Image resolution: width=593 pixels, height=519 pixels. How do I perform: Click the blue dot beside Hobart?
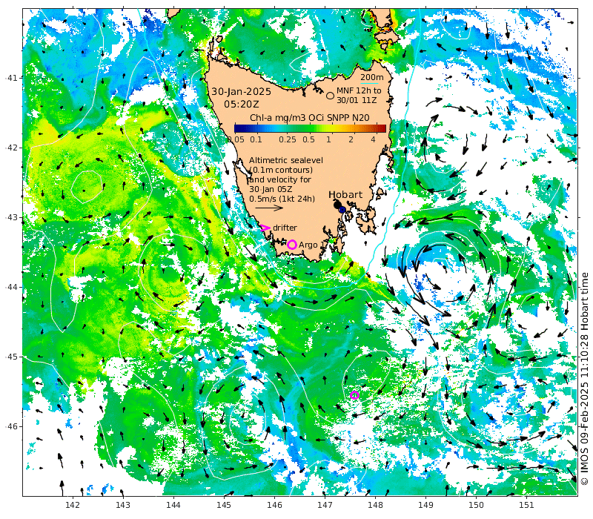(x=342, y=210)
